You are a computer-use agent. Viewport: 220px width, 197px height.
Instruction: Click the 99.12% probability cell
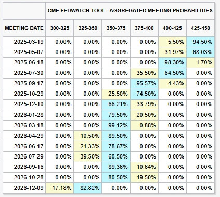tap(116, 125)
